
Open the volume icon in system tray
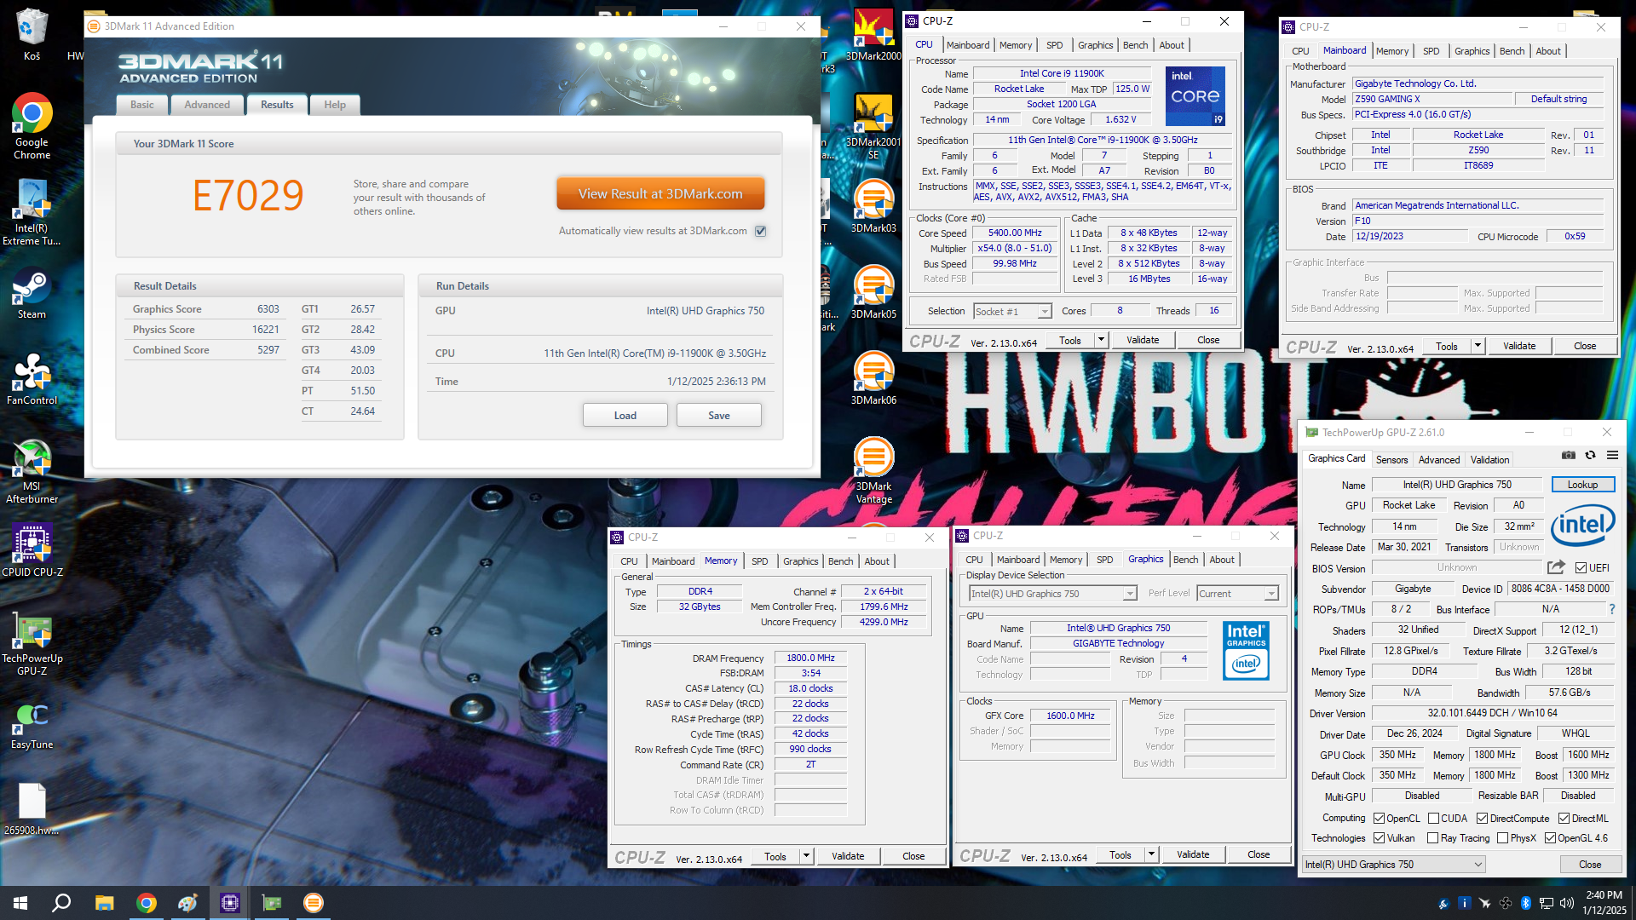[x=1566, y=903]
